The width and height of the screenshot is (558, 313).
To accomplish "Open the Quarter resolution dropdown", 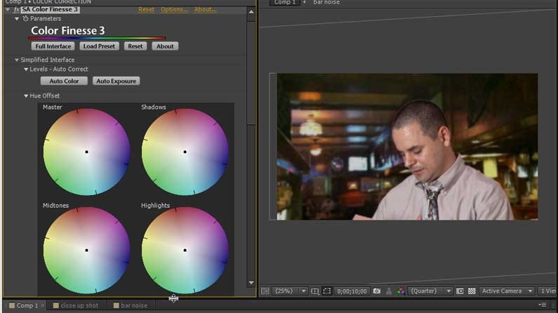I will click(431, 291).
